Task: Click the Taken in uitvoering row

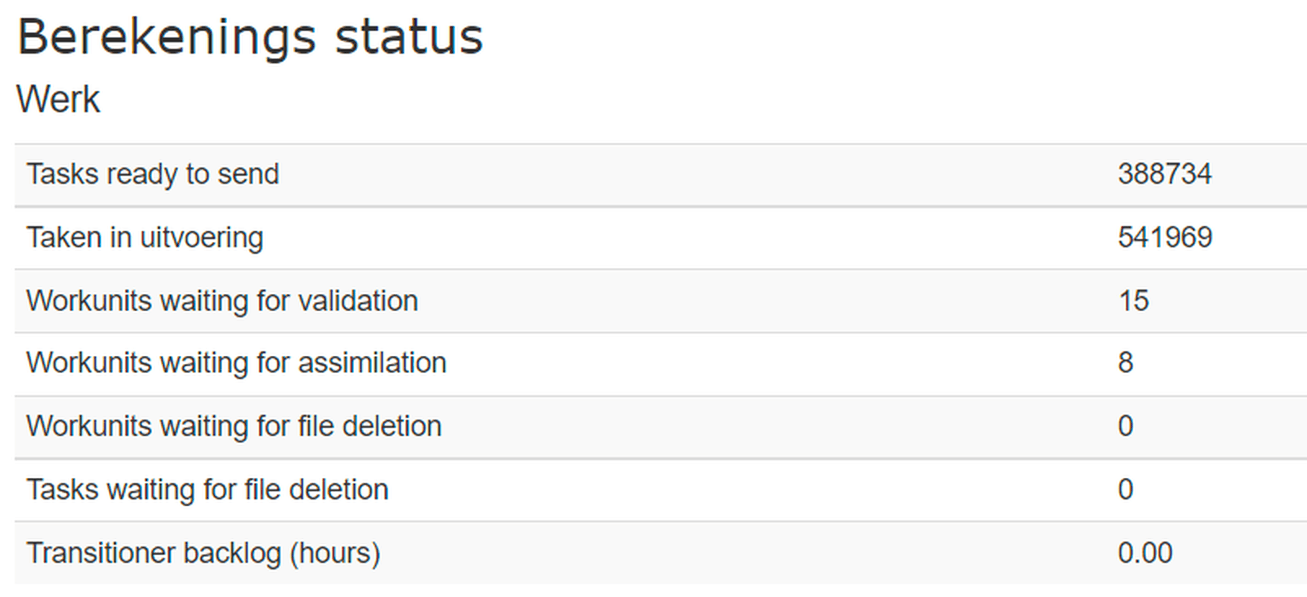Action: (661, 238)
